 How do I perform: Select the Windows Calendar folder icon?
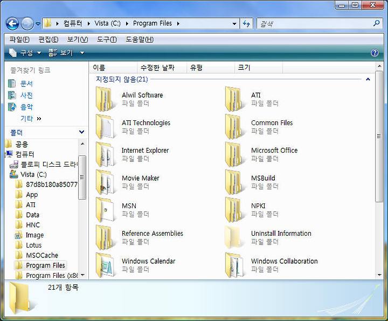tap(106, 265)
